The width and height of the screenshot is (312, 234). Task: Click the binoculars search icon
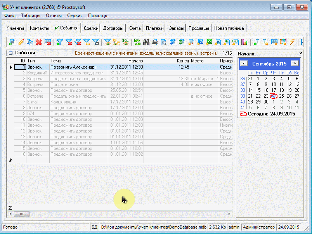(146, 42)
